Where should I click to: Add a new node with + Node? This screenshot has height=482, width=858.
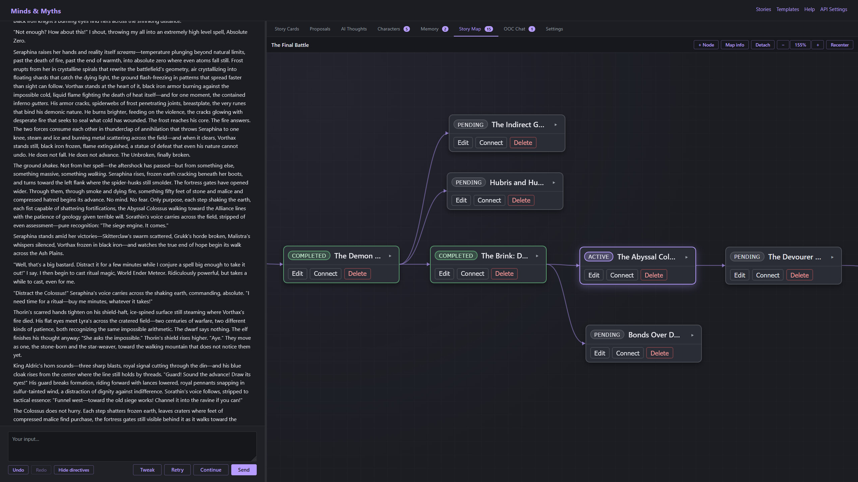click(x=706, y=45)
